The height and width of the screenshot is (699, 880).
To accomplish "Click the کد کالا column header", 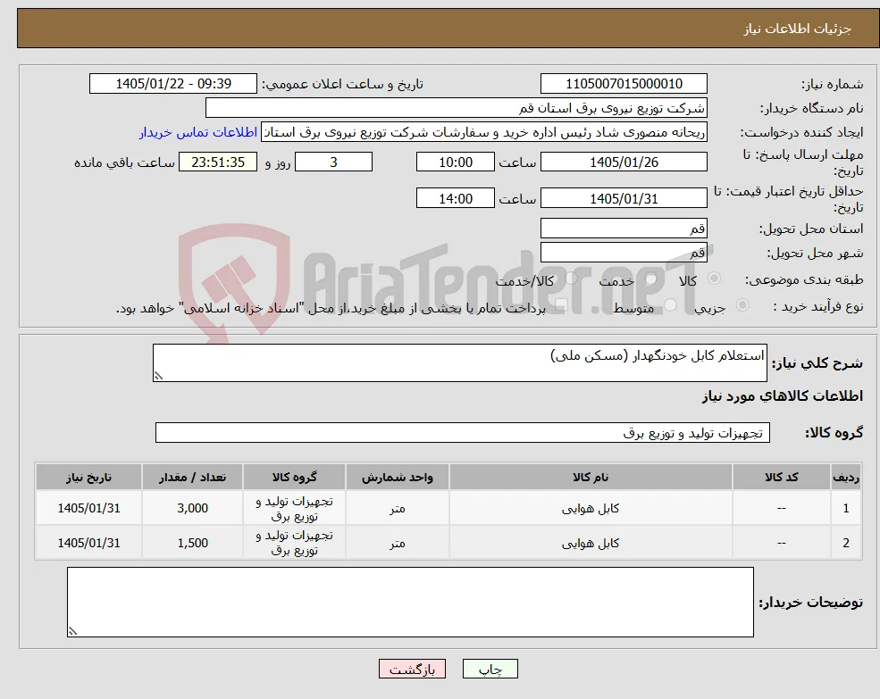I will point(781,477).
